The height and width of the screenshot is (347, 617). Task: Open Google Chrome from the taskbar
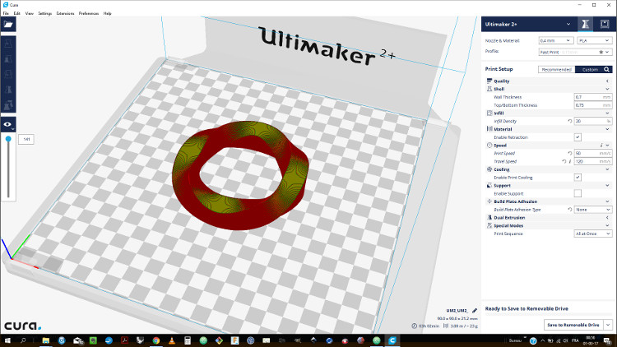pyautogui.click(x=155, y=340)
